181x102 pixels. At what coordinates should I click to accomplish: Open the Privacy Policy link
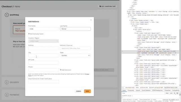tap(87, 74)
